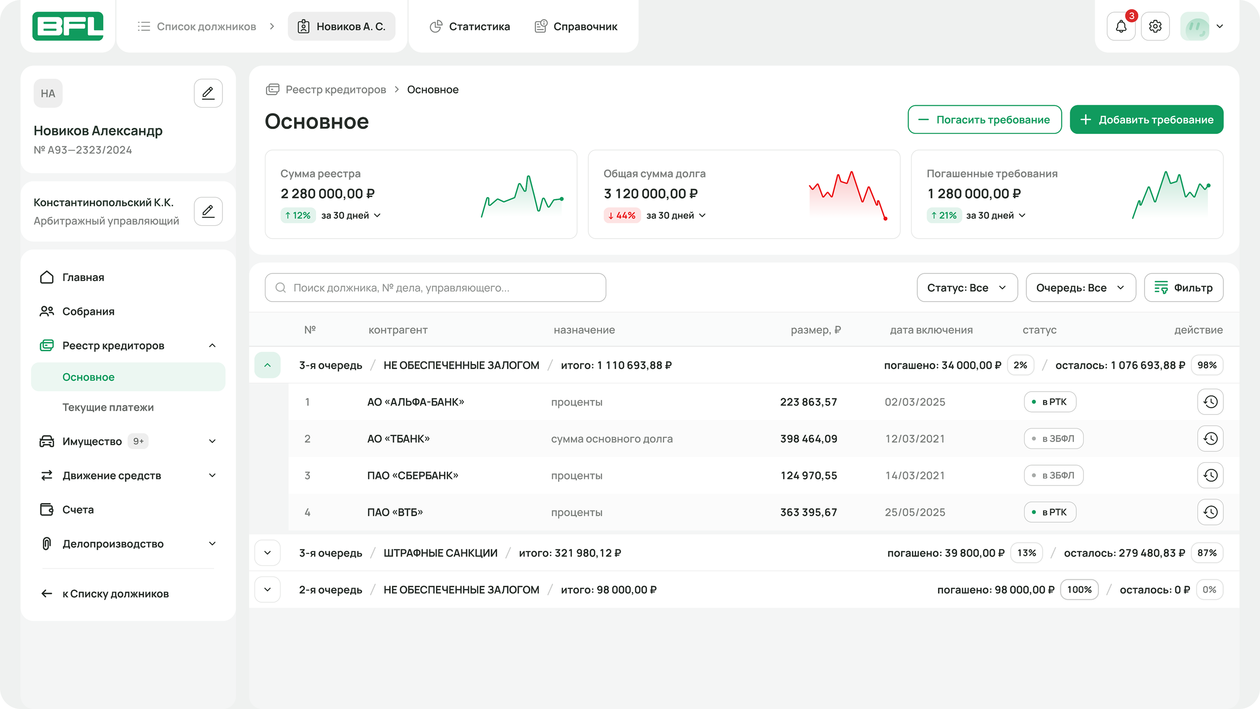Click edit pencil next to Новиков Александр
Image resolution: width=1260 pixels, height=709 pixels.
pyautogui.click(x=208, y=93)
